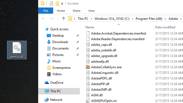
Task: Click Program Files (x86) breadcrumb
Action: coord(149,19)
